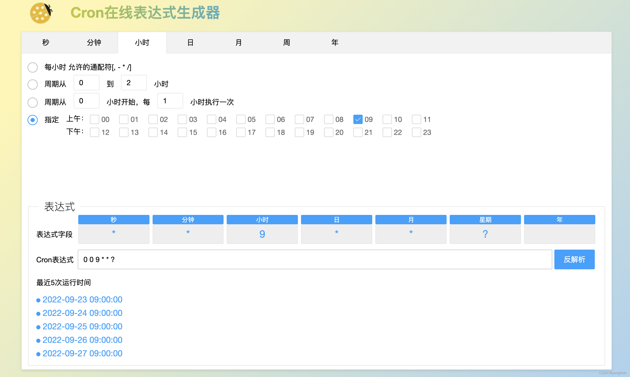This screenshot has width=630, height=377.
Task: Check the 10 hour checkbox
Action: [x=387, y=119]
